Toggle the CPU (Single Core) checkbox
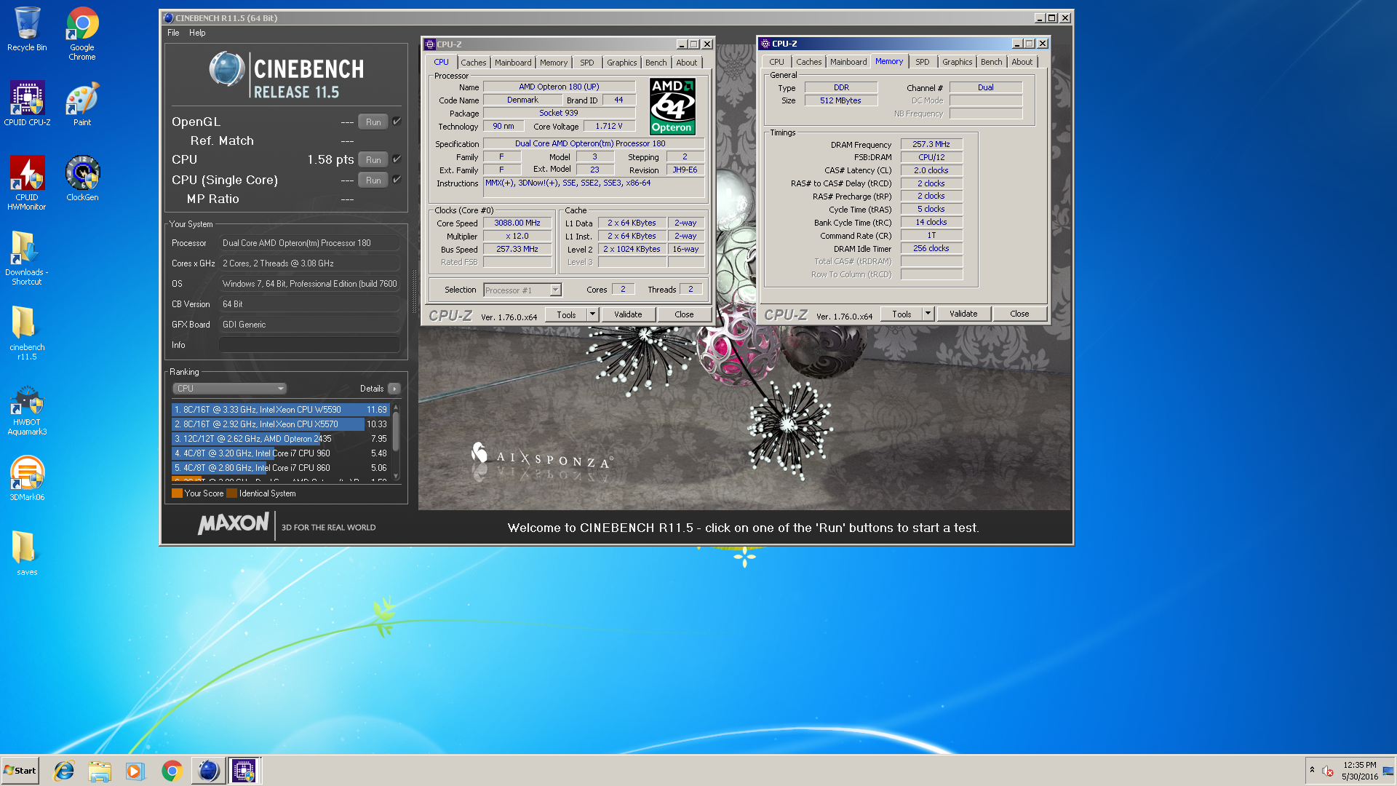 coord(397,179)
